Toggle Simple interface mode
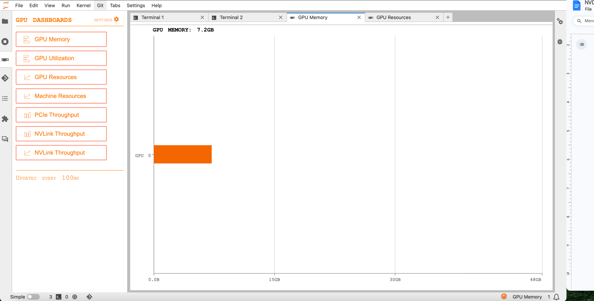The width and height of the screenshot is (594, 301). pos(33,297)
